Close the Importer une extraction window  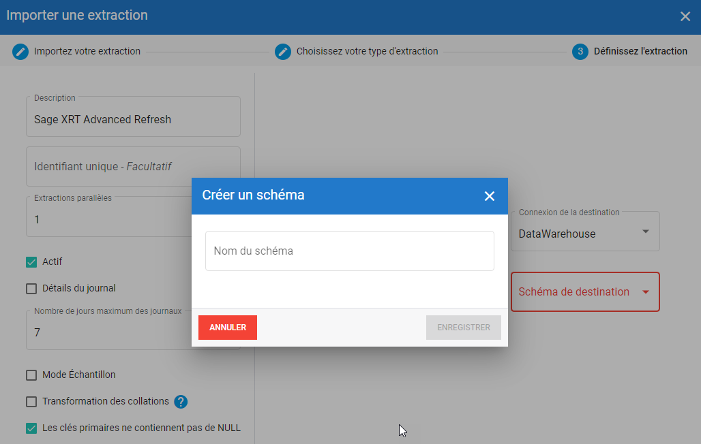pos(685,16)
